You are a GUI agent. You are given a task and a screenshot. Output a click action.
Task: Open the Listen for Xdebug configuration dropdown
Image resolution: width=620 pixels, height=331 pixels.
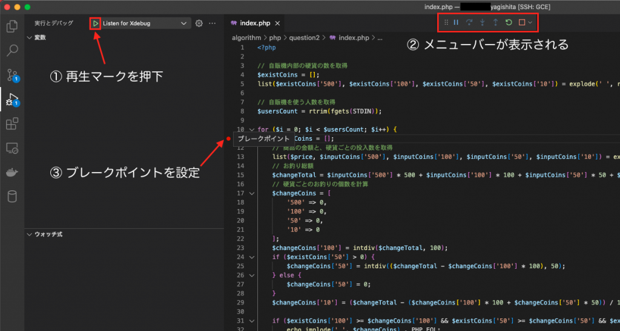coord(145,23)
